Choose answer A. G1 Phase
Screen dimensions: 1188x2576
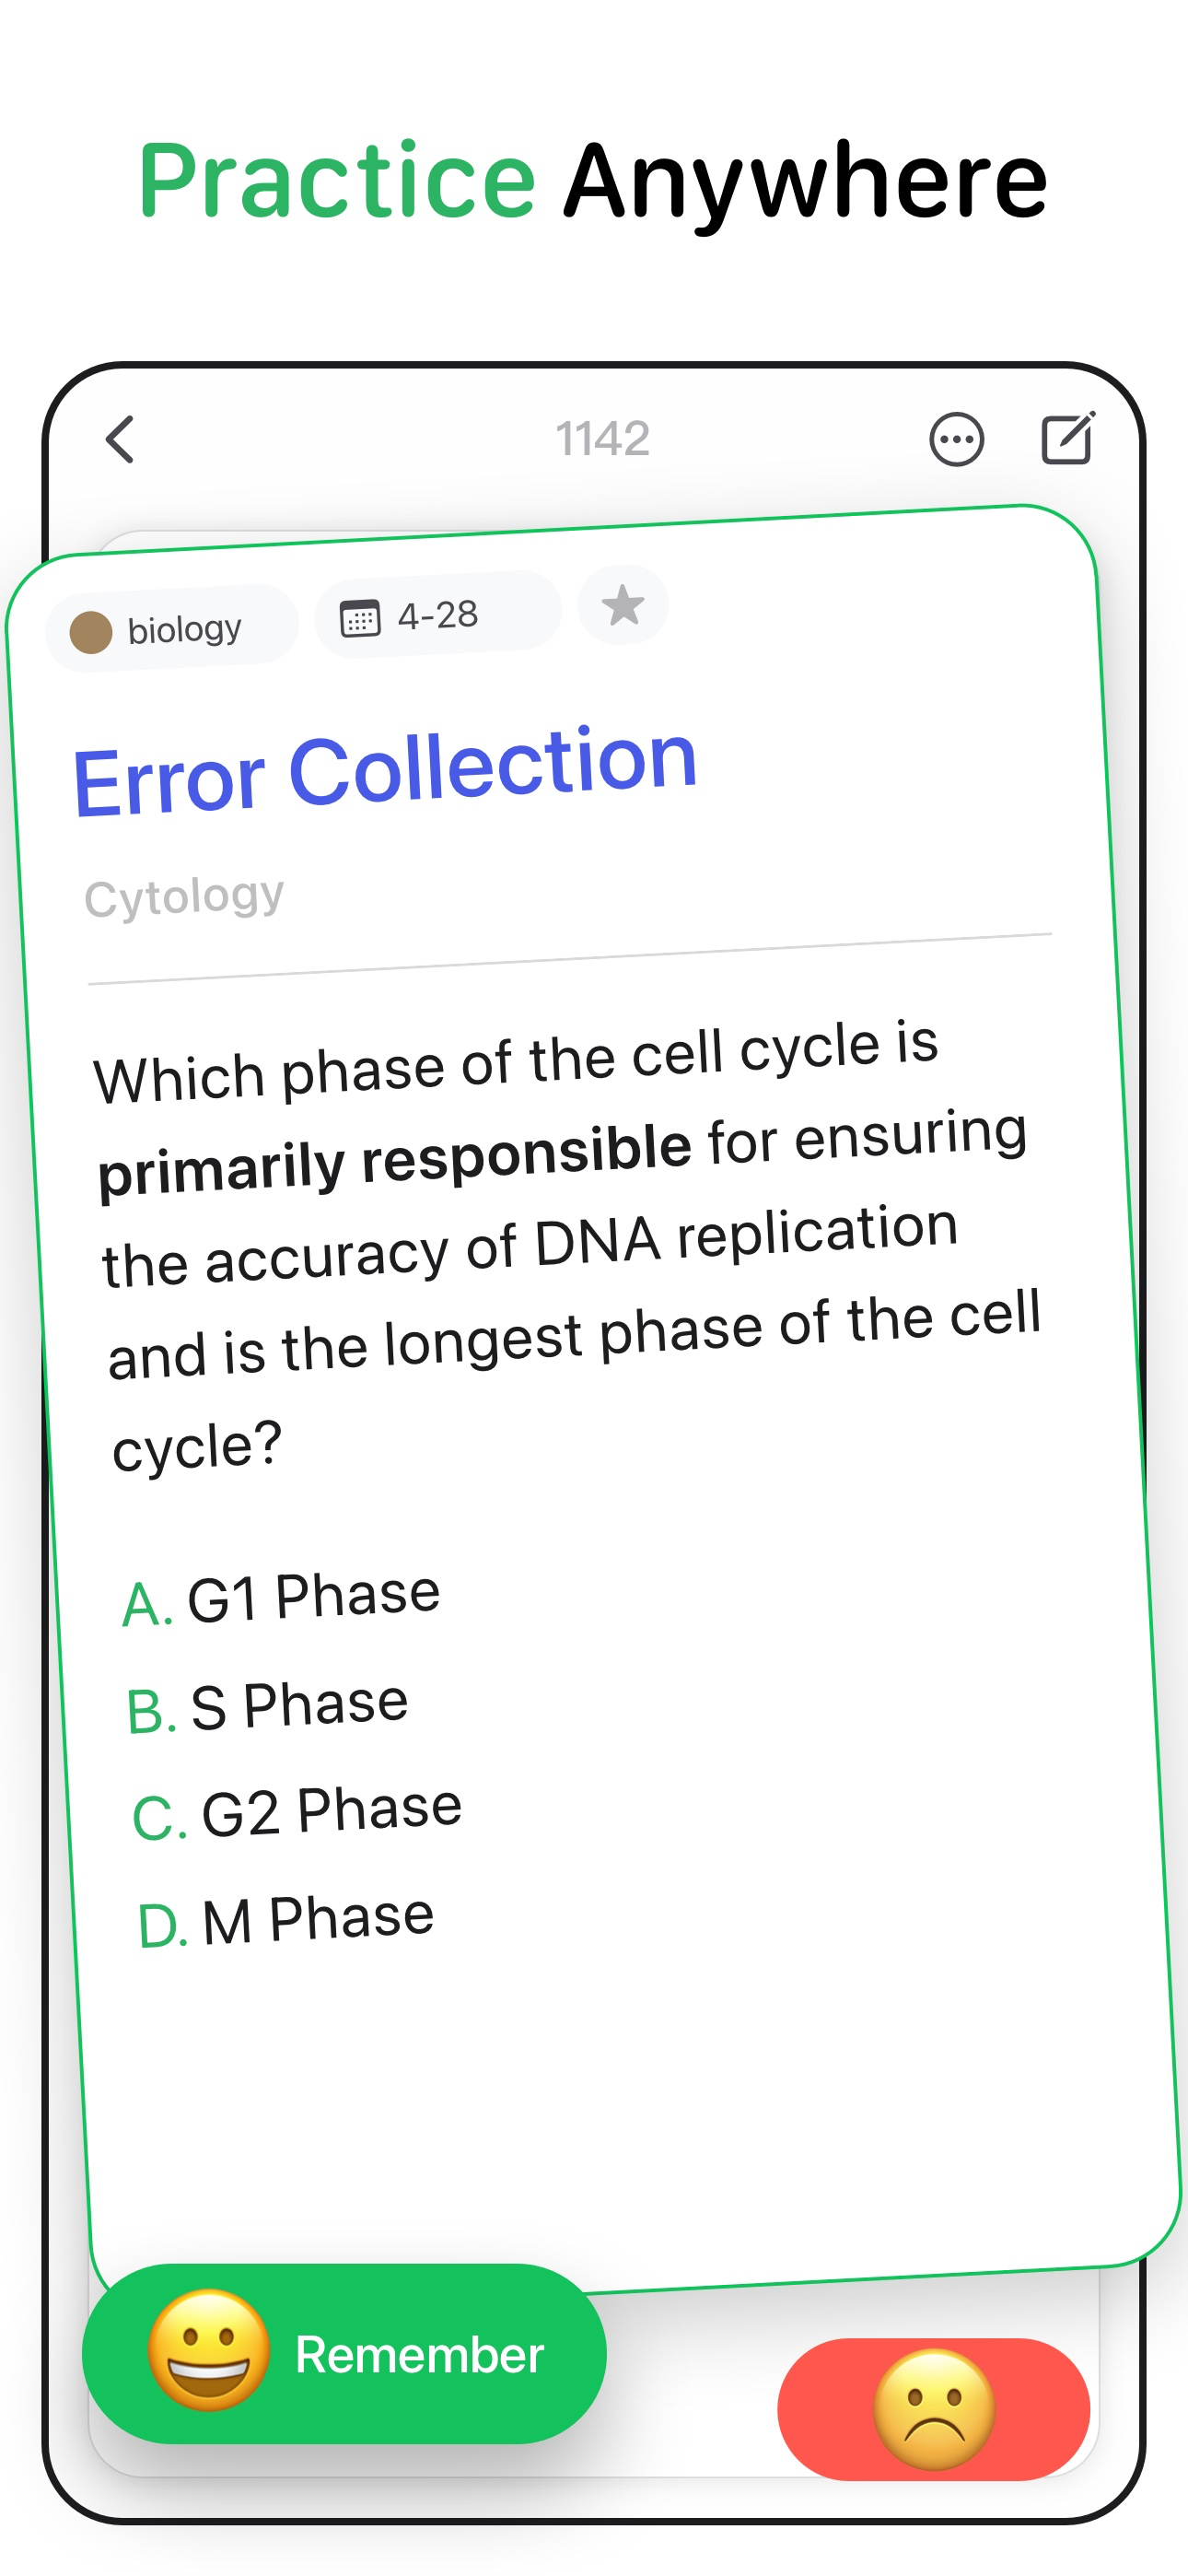(281, 1598)
